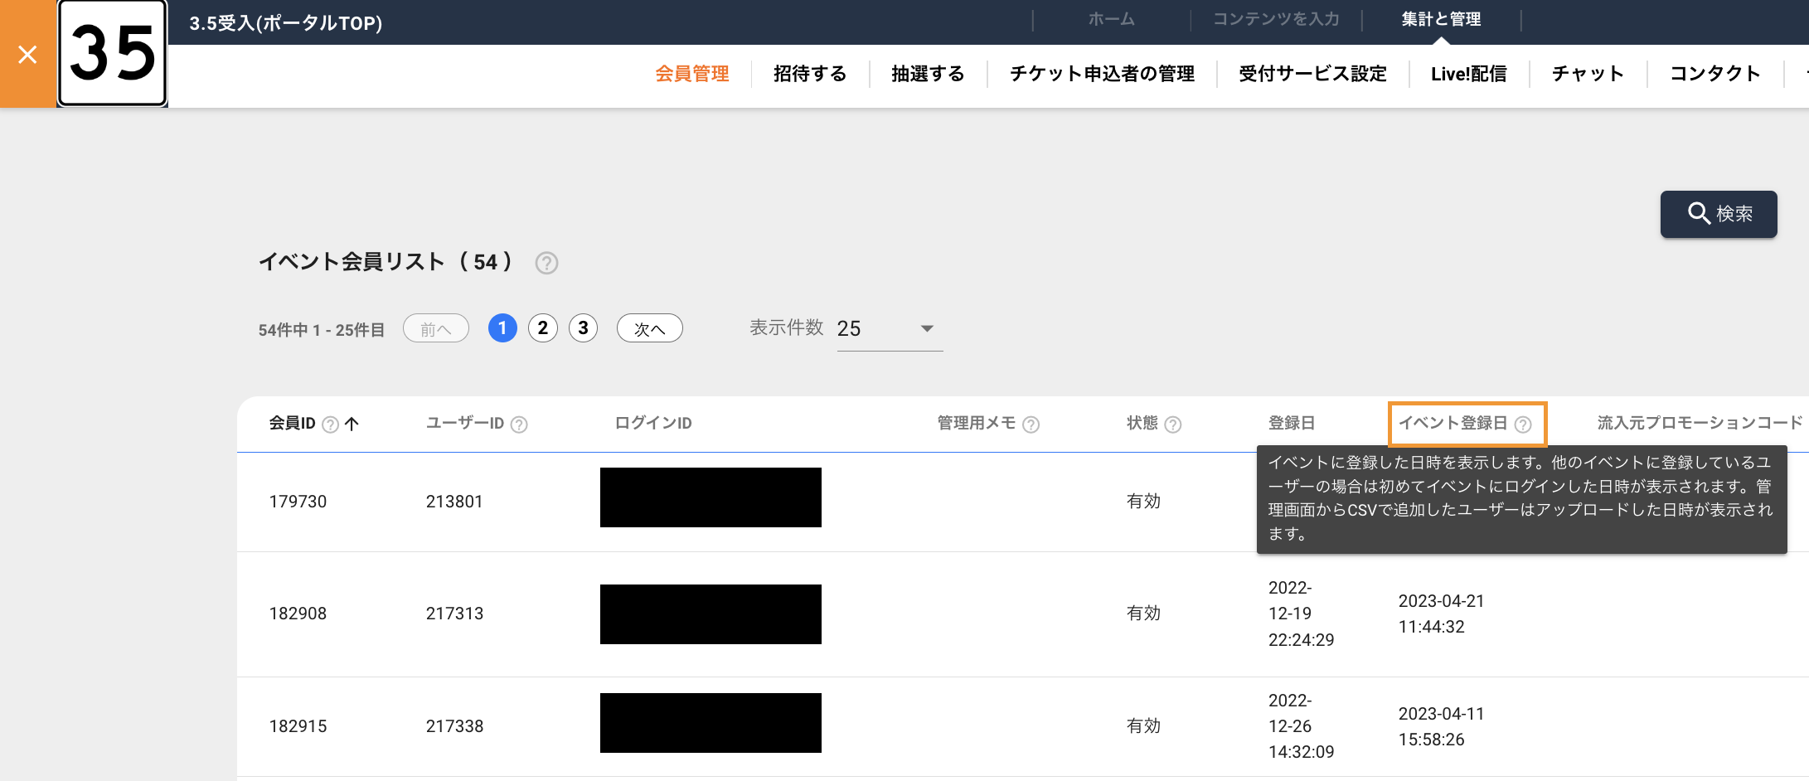
Task: Go to page 2 of member list
Action: (x=543, y=328)
